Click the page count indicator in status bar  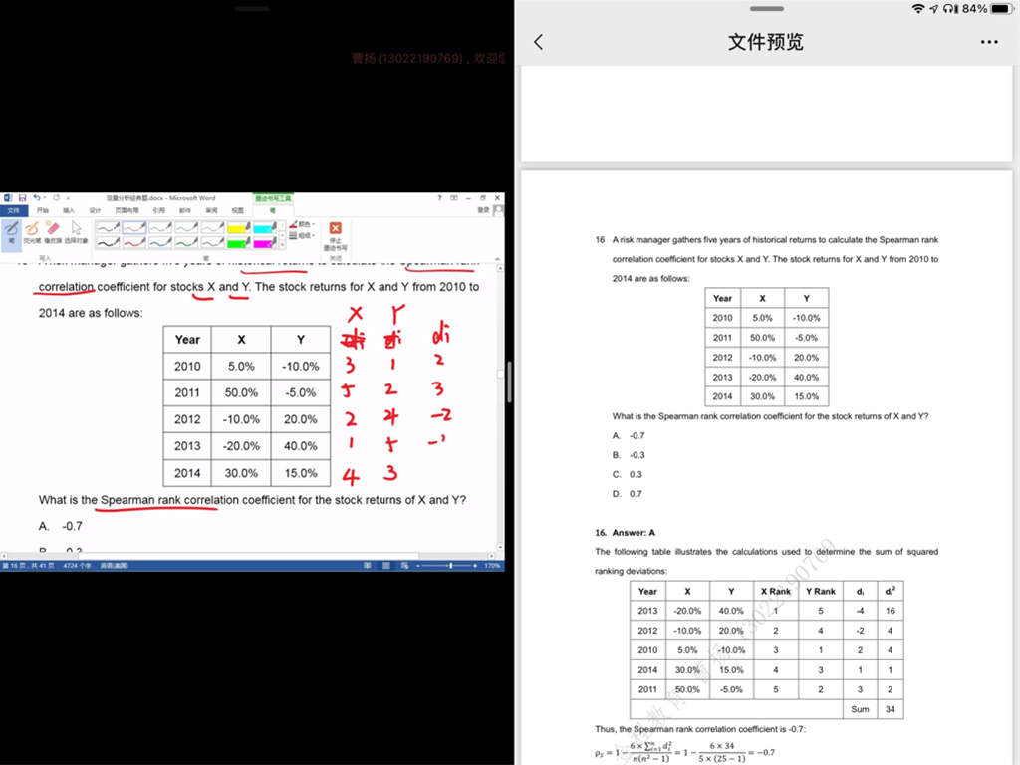point(28,566)
